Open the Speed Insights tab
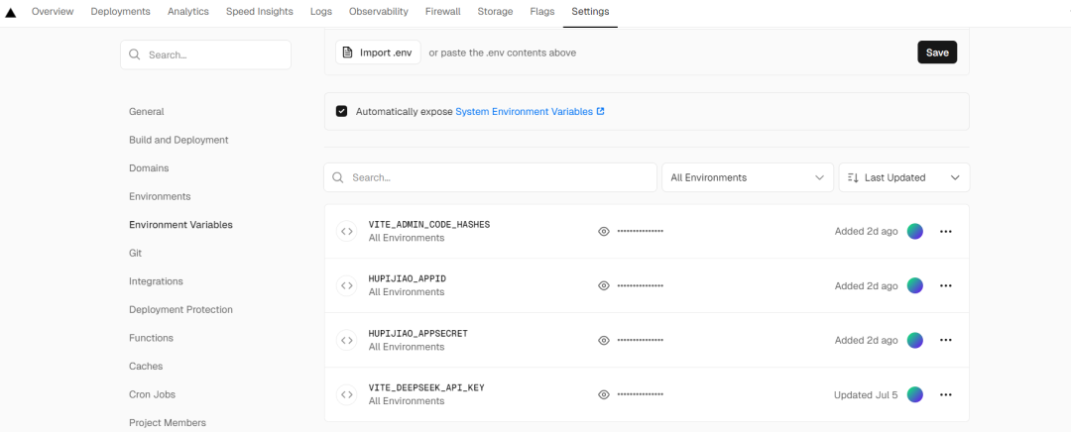The height and width of the screenshot is (432, 1071). point(260,12)
